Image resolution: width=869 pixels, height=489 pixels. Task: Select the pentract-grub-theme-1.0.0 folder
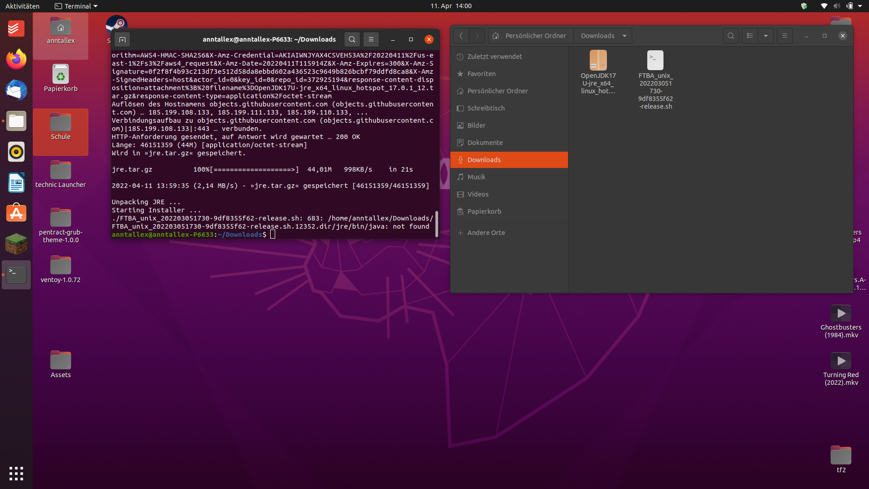(x=61, y=226)
